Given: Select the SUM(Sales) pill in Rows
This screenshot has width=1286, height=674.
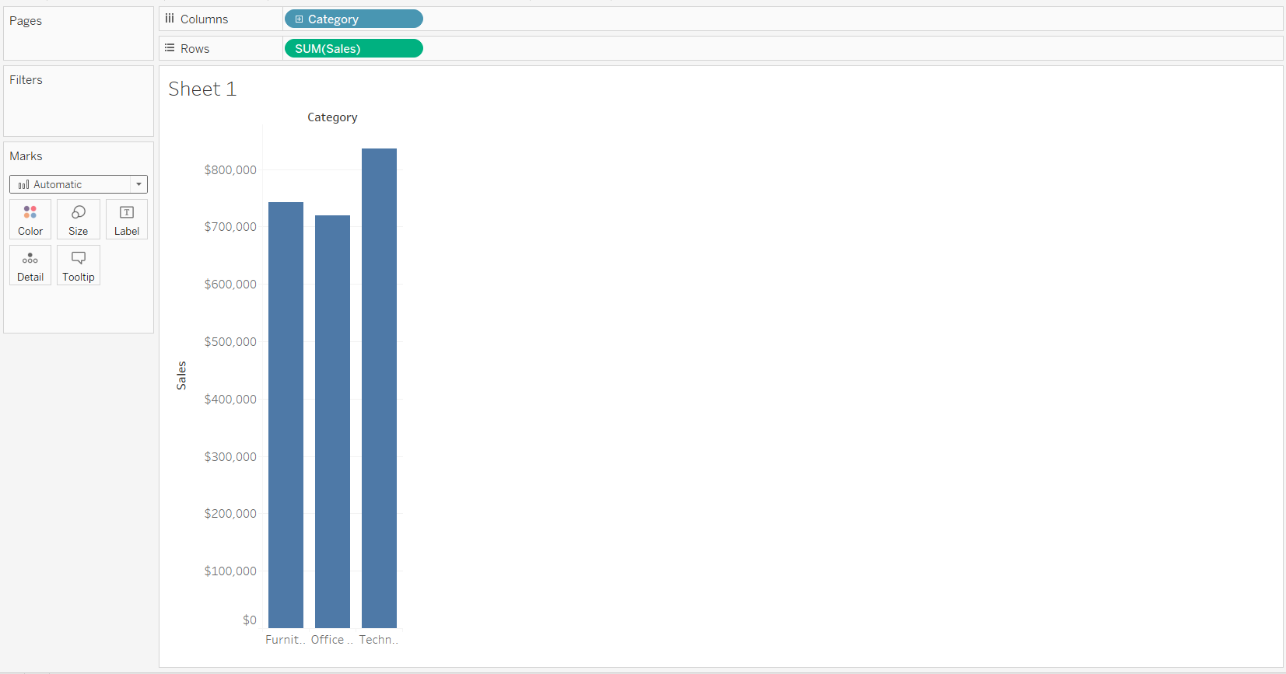Looking at the screenshot, I should point(354,48).
